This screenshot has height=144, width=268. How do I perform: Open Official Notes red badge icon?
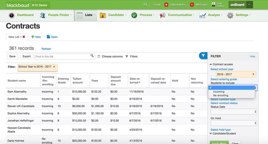pyautogui.click(x=166, y=5)
